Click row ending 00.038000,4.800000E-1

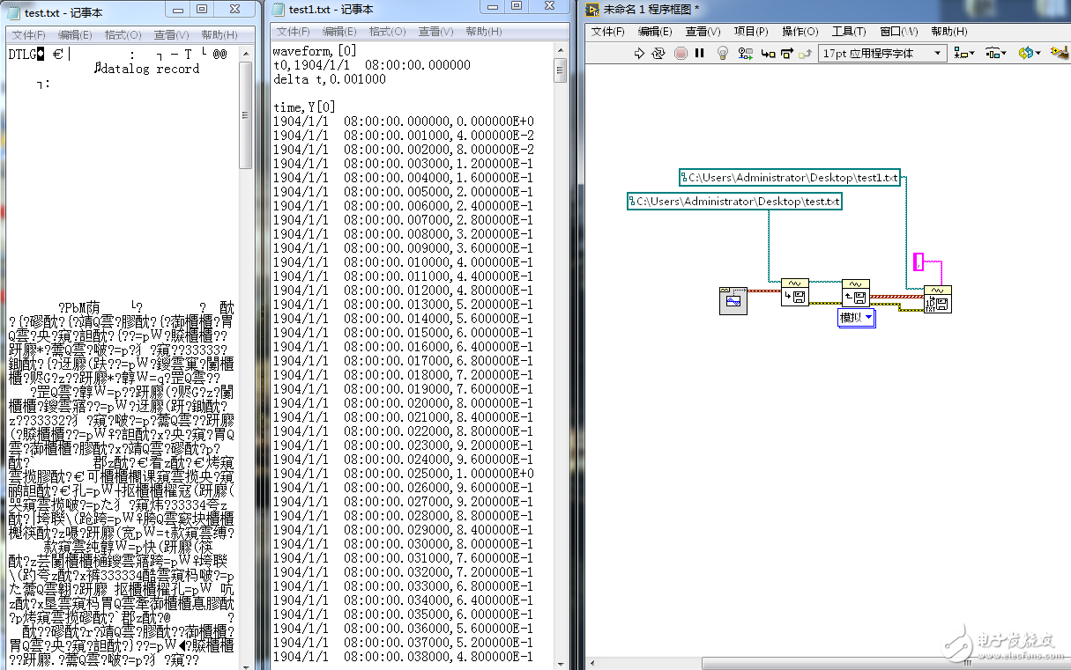click(x=403, y=657)
